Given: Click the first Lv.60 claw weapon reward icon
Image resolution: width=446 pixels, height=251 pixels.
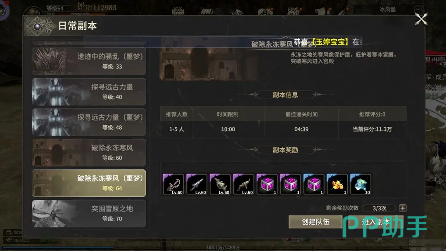Looking at the screenshot, I should pyautogui.click(x=173, y=184).
